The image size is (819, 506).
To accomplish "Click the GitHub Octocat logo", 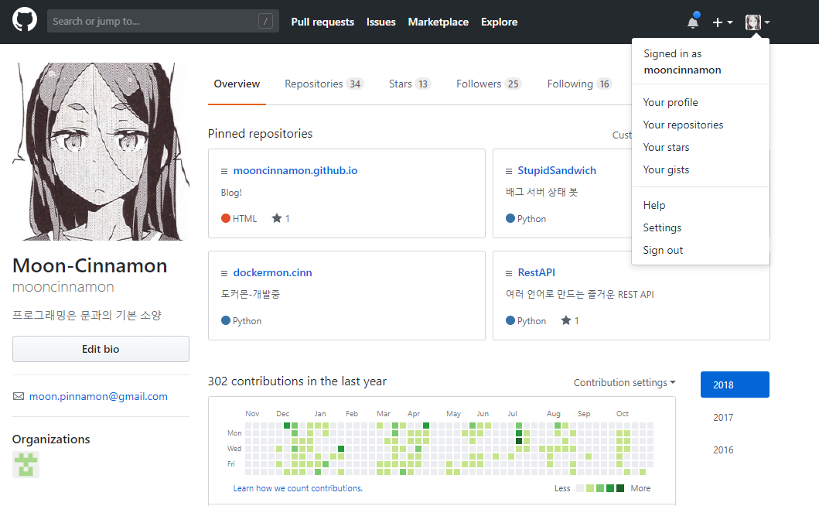I will (x=25, y=22).
